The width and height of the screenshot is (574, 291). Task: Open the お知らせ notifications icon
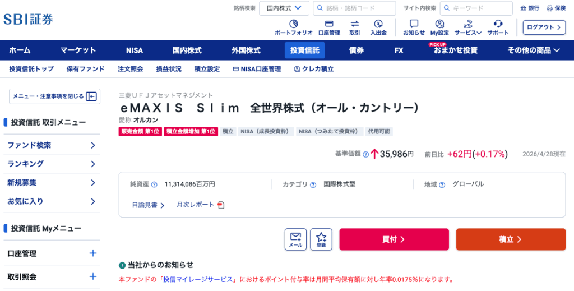pyautogui.click(x=414, y=25)
